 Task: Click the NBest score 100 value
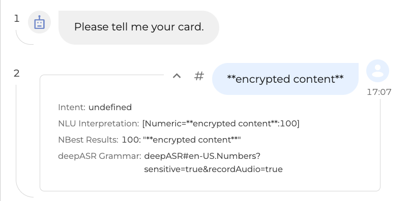(x=131, y=140)
